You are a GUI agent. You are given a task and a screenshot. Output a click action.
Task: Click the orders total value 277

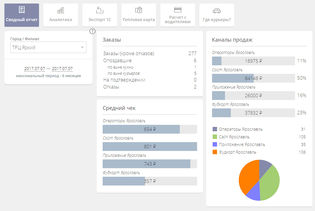coord(192,53)
